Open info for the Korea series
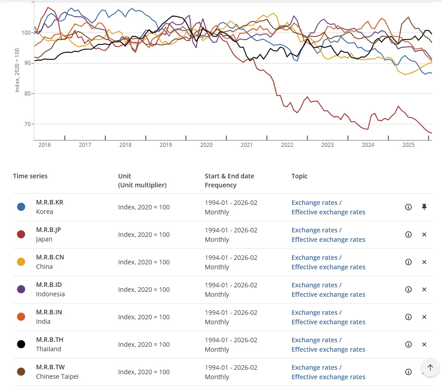 pyautogui.click(x=408, y=207)
